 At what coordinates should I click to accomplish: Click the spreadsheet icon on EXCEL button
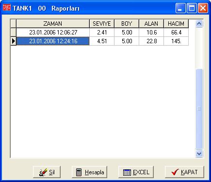point(127,172)
